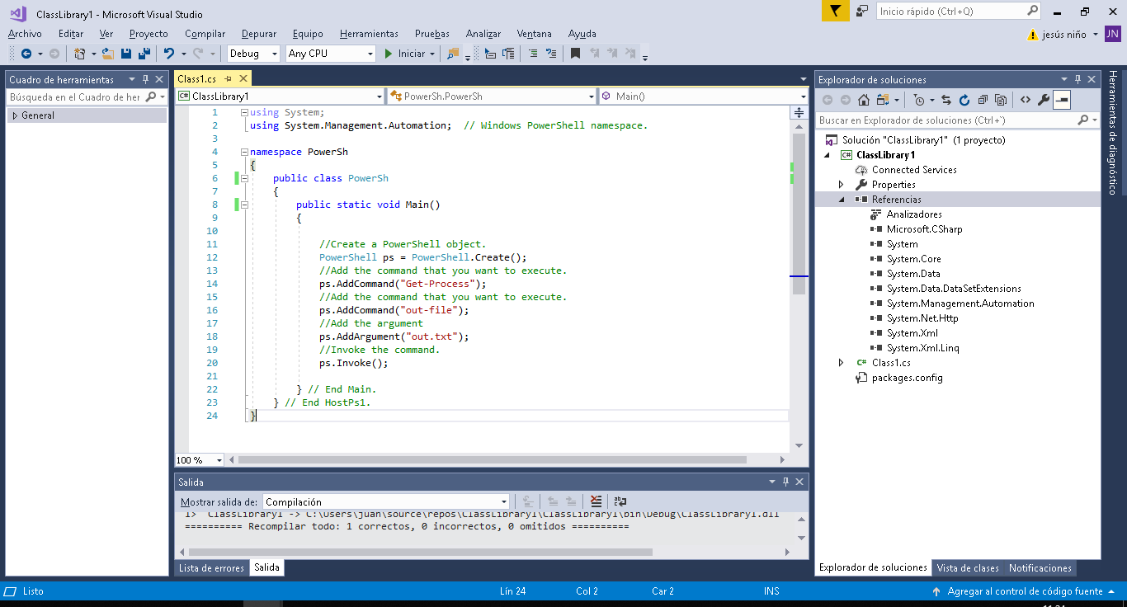Open the Depurar menu
The image size is (1127, 607).
click(258, 34)
